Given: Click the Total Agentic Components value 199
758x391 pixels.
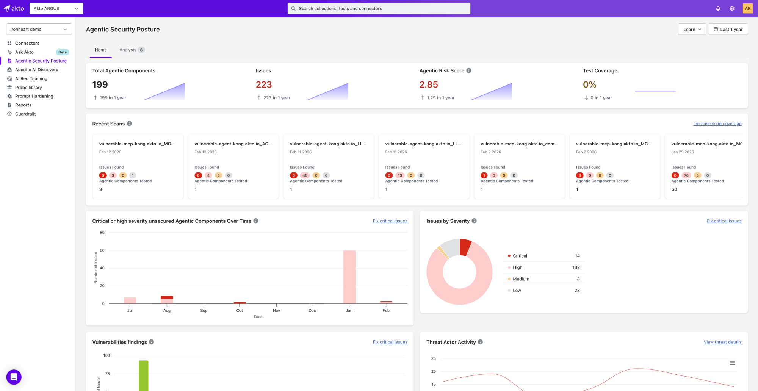Looking at the screenshot, I should 100,84.
